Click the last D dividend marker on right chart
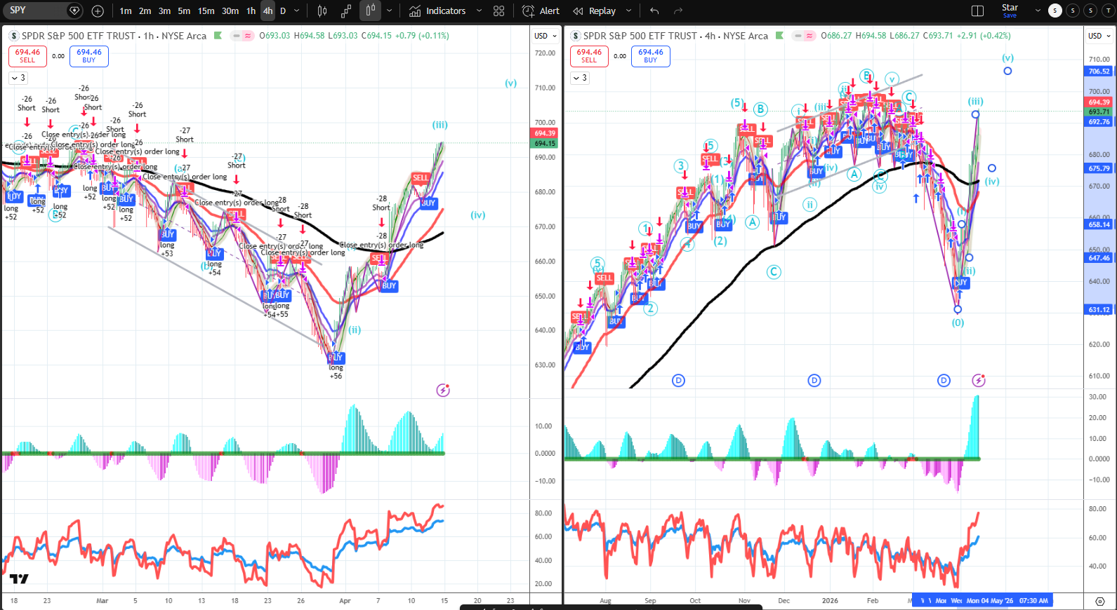Screen dimensions: 1117x610 click(x=944, y=381)
